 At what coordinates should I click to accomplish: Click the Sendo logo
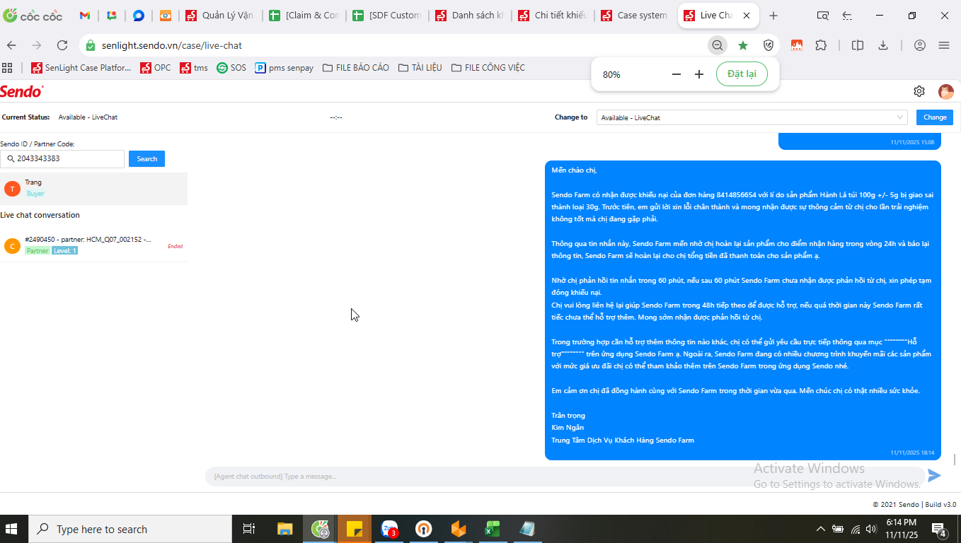22,91
